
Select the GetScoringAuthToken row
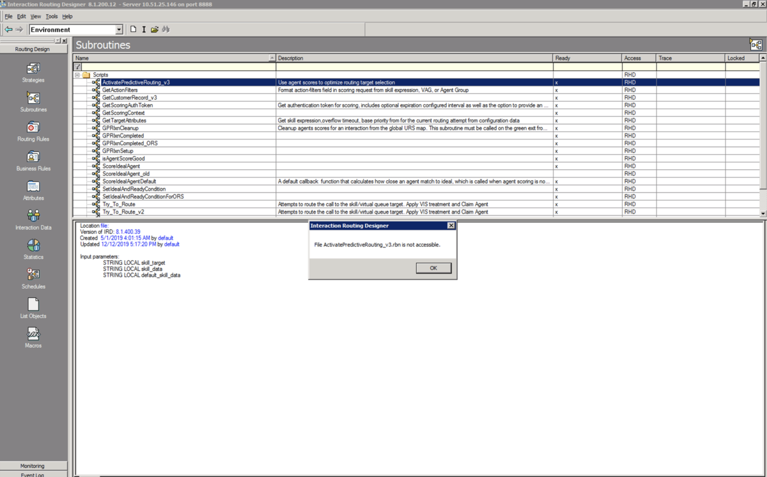pos(416,106)
